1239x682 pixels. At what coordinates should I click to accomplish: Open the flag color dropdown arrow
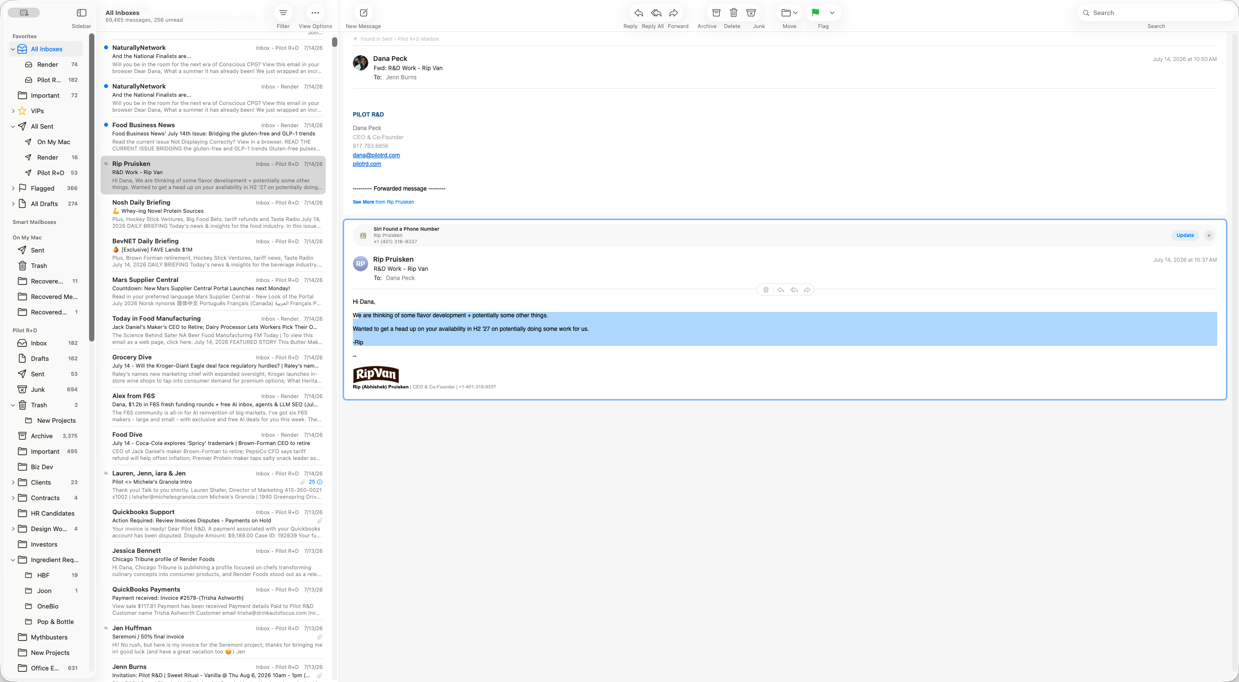coord(832,13)
